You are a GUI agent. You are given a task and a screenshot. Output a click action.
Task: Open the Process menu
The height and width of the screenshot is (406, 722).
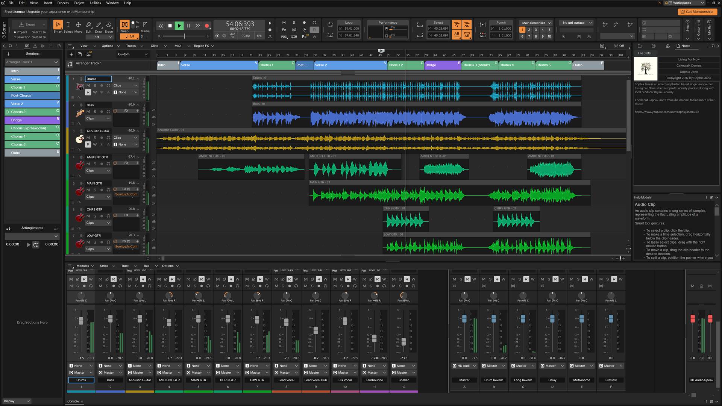(x=63, y=3)
